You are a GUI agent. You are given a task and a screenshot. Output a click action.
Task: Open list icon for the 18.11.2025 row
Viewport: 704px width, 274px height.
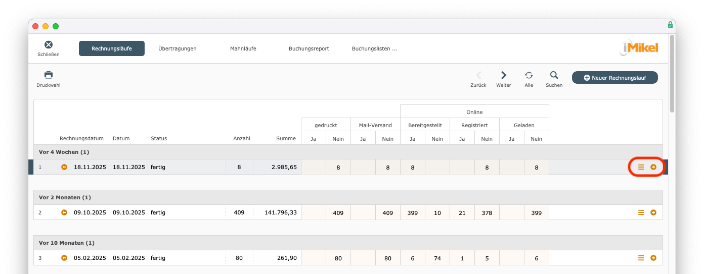[641, 167]
